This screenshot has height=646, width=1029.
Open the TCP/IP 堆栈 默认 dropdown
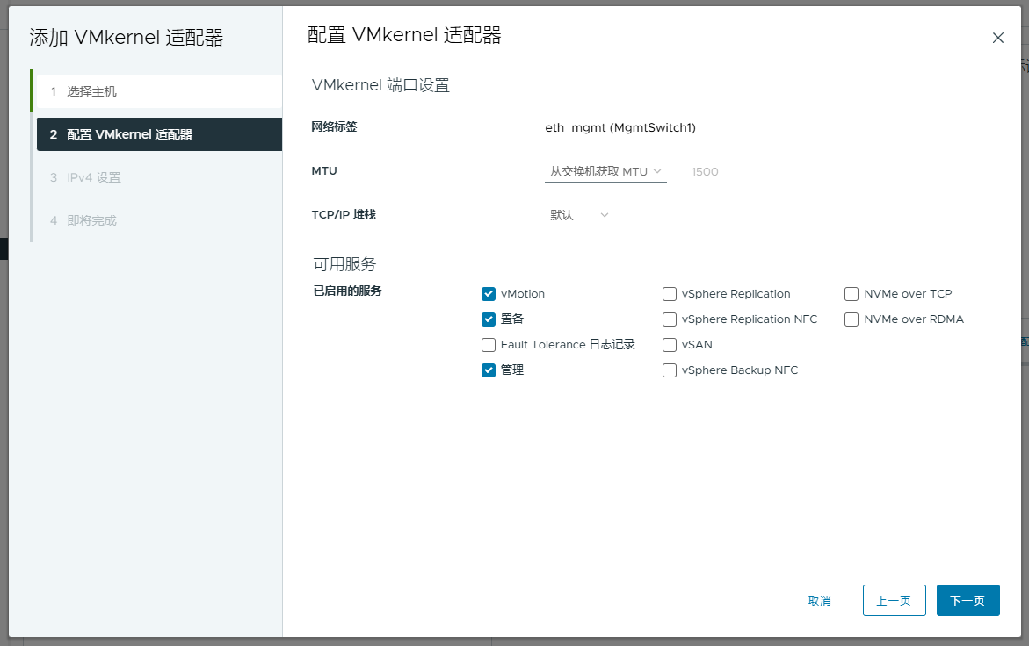pos(579,215)
